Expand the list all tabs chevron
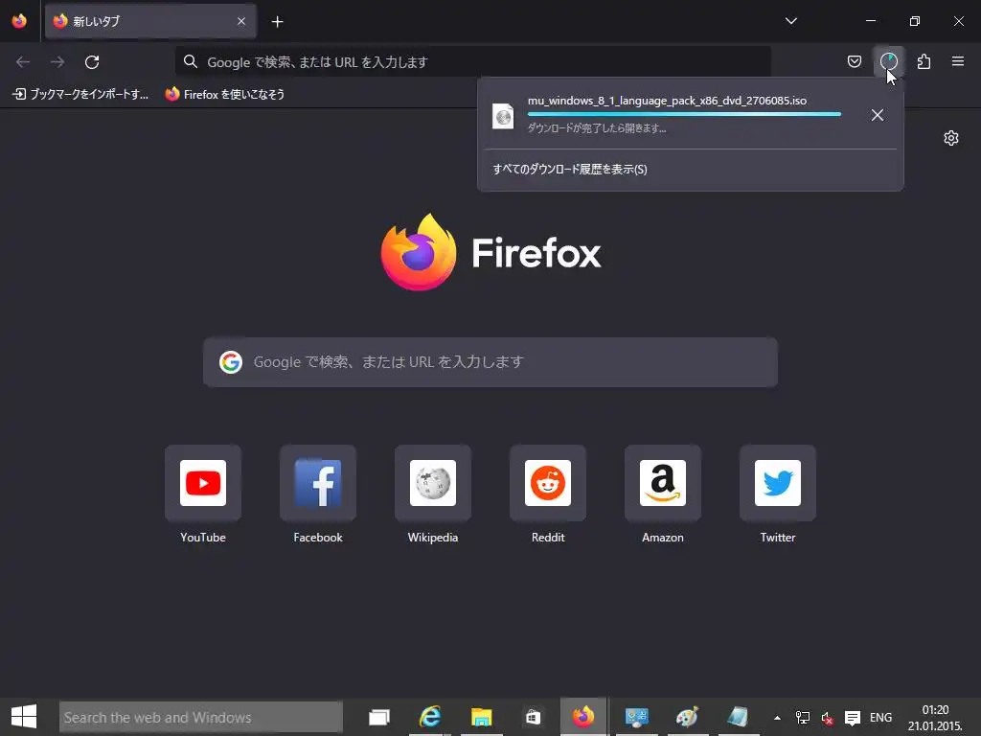Image resolution: width=981 pixels, height=736 pixels. 790,21
